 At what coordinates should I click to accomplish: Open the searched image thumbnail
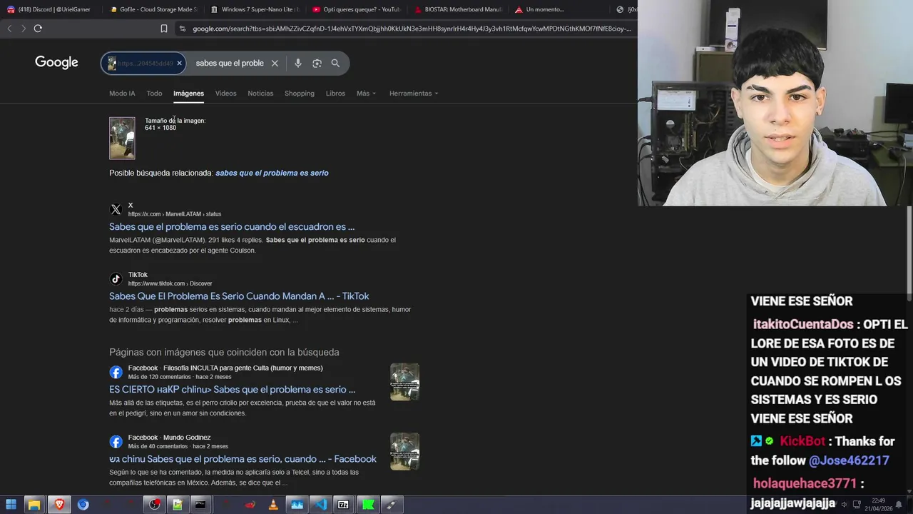(x=122, y=138)
